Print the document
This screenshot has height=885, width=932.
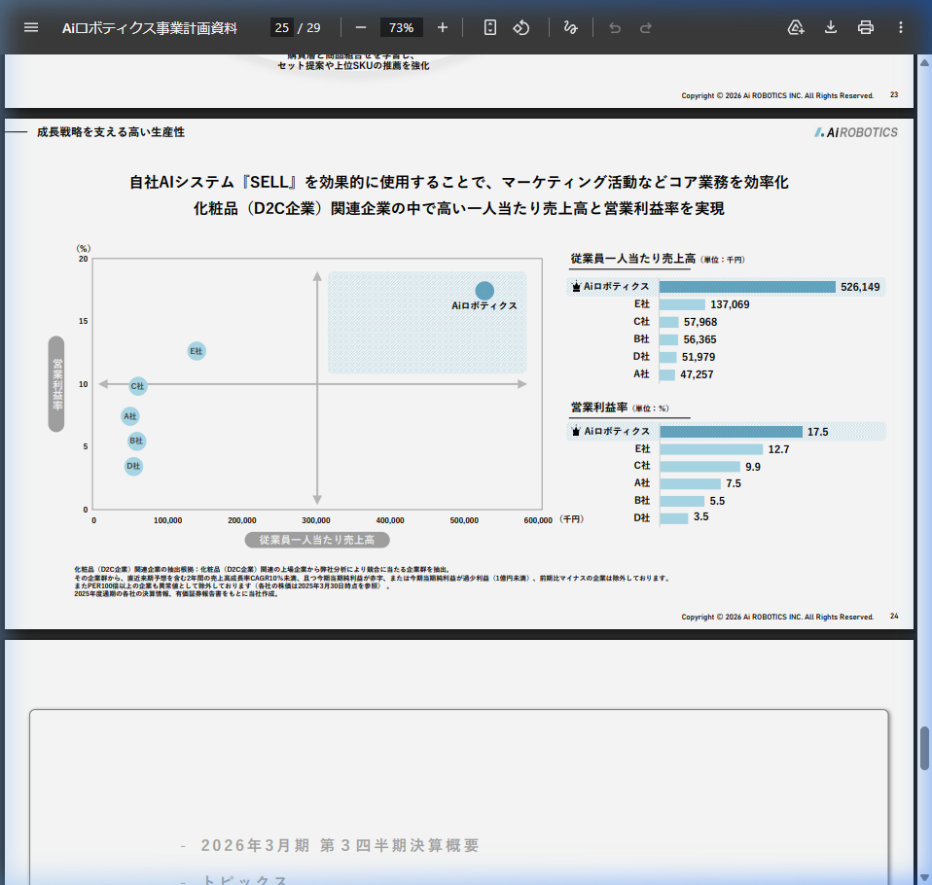(866, 27)
